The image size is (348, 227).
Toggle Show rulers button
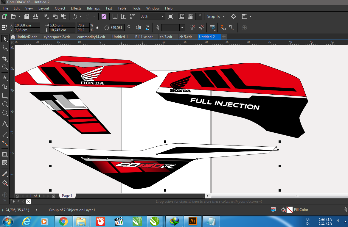(x=181, y=16)
